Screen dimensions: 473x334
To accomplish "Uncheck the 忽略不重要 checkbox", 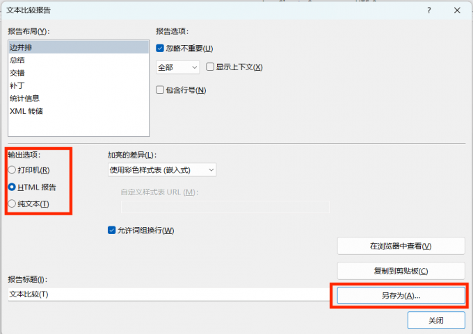I will [x=160, y=48].
